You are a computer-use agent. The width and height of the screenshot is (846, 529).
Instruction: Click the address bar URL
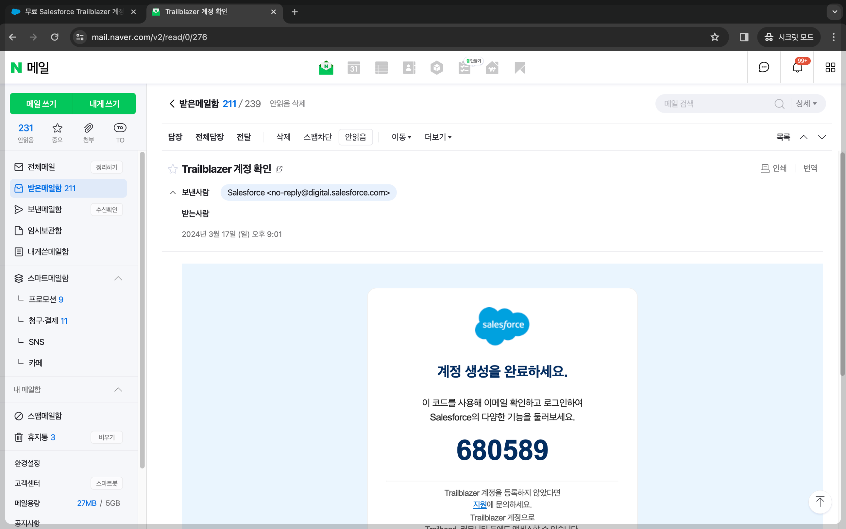pos(149,37)
